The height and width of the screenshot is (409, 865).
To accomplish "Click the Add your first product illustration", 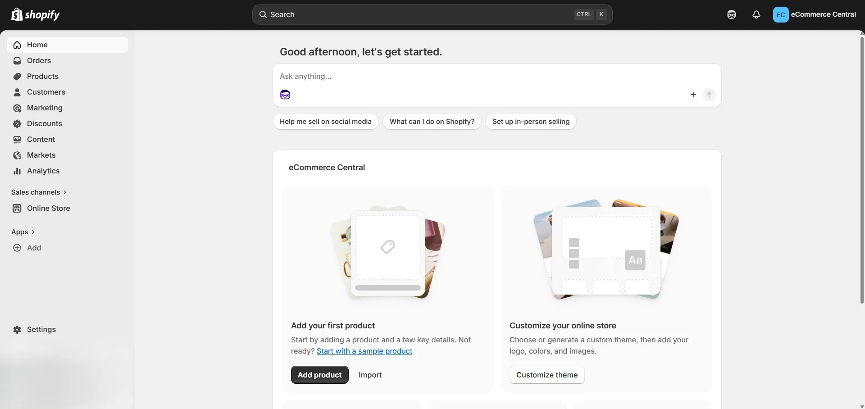I will (x=388, y=253).
